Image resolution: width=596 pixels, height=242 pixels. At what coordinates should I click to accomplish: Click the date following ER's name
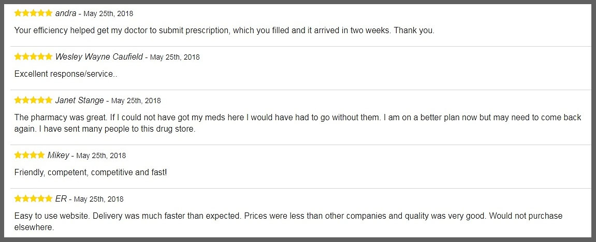point(99,199)
